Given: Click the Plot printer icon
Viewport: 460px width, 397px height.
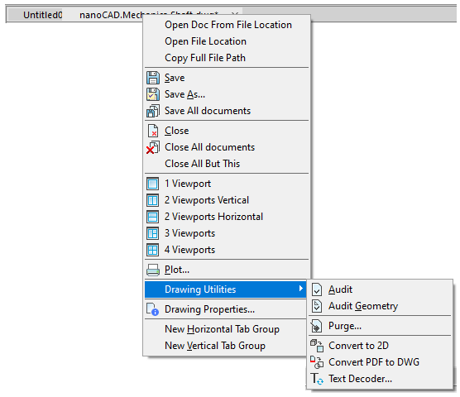Looking at the screenshot, I should point(153,270).
